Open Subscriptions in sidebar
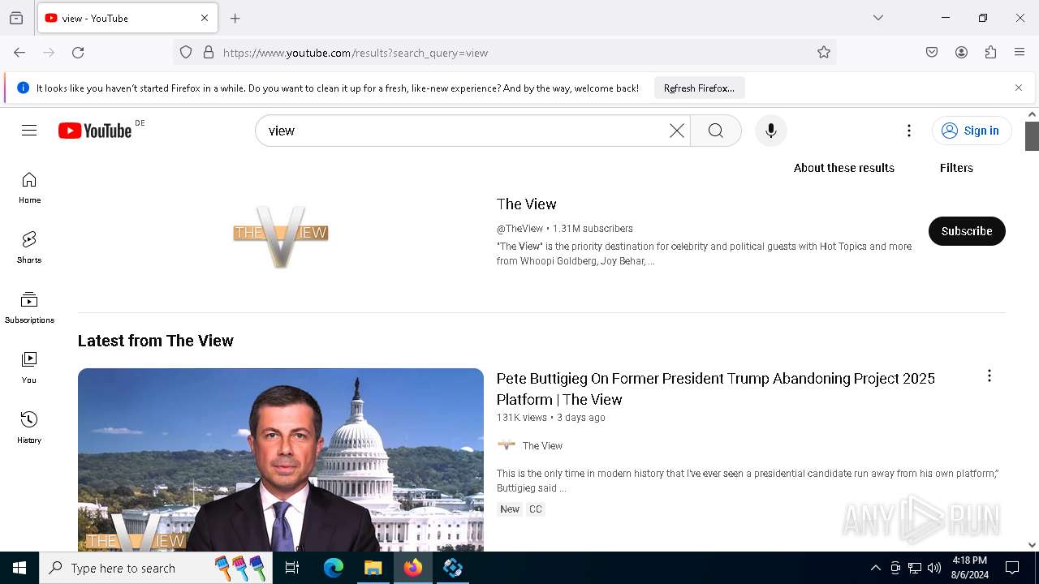The width and height of the screenshot is (1039, 584). (x=29, y=307)
